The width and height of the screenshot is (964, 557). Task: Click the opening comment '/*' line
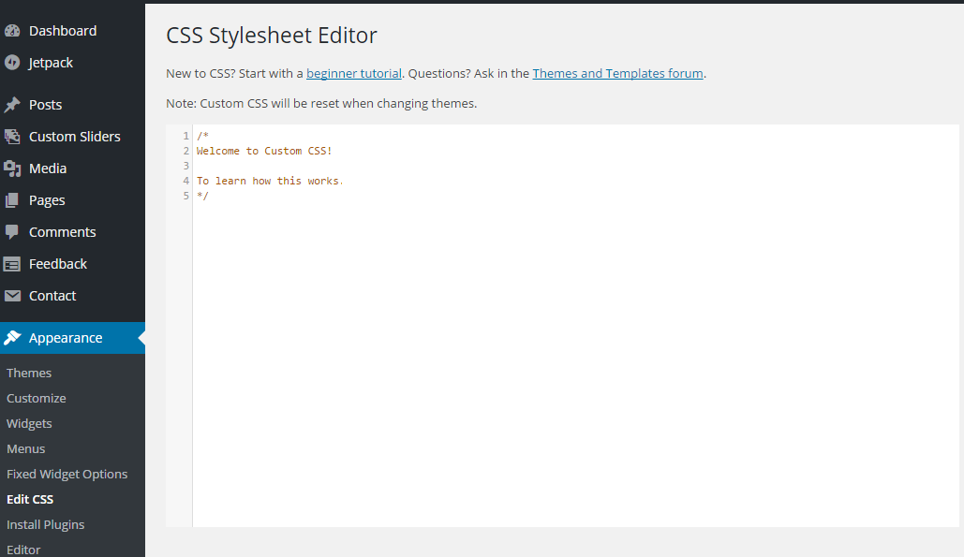point(203,136)
